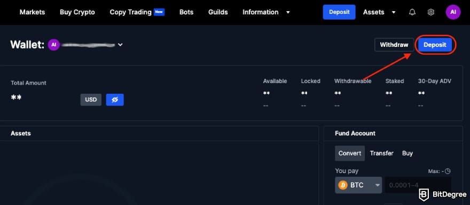Image resolution: width=470 pixels, height=205 pixels.
Task: Open Buy Crypto menu item
Action: click(x=77, y=12)
